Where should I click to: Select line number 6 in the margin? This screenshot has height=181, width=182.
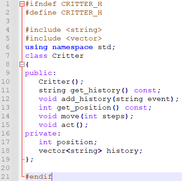tap(8, 47)
